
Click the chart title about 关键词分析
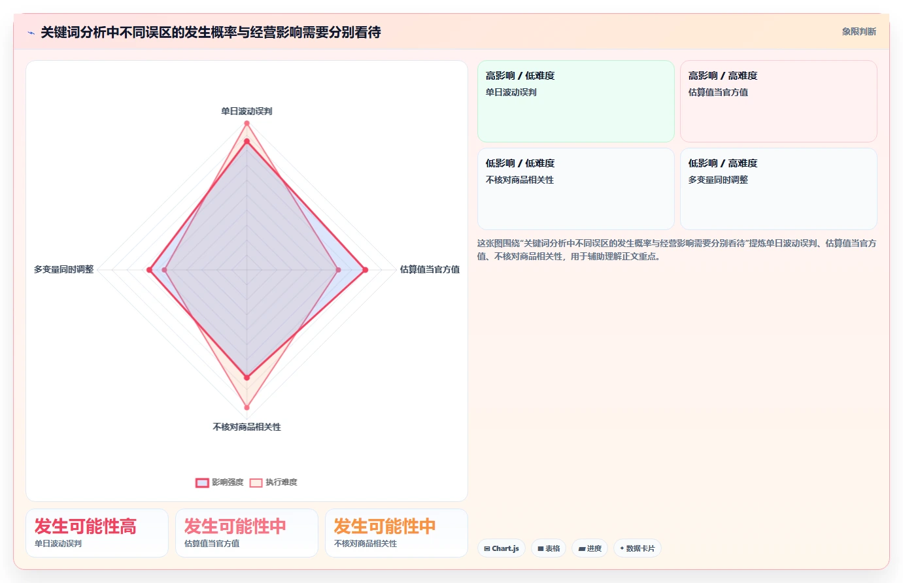(x=211, y=32)
